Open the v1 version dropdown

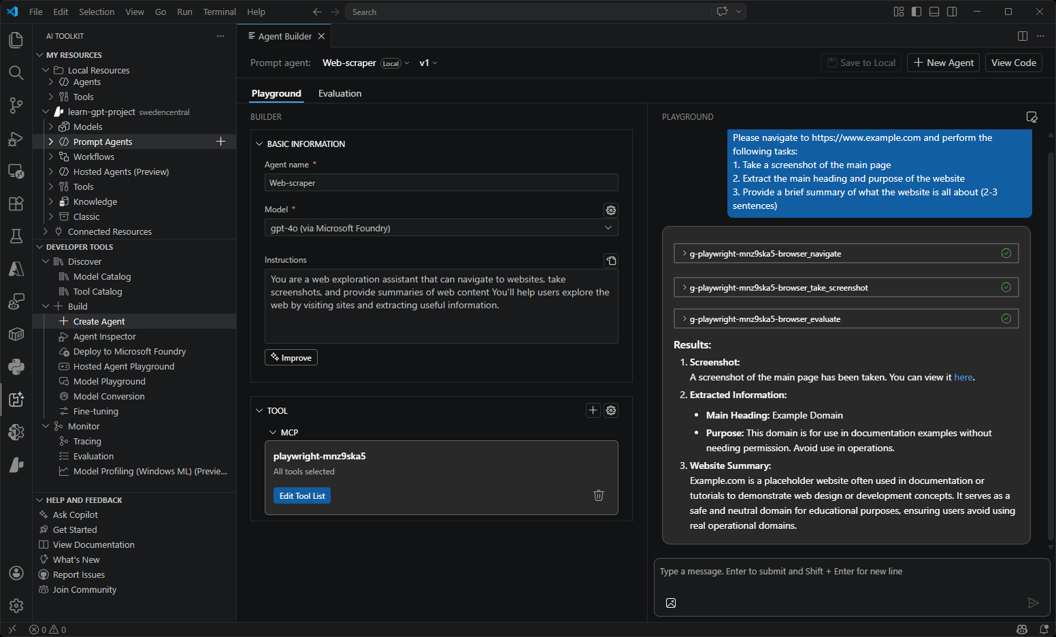pyautogui.click(x=429, y=63)
